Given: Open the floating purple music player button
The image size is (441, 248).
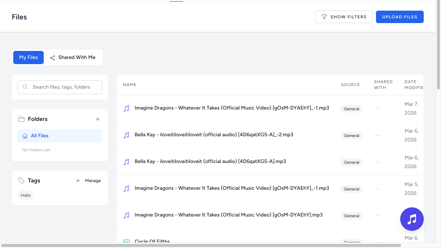Looking at the screenshot, I should coord(412,219).
